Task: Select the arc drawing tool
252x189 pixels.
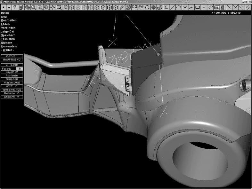Action: coord(179,7)
